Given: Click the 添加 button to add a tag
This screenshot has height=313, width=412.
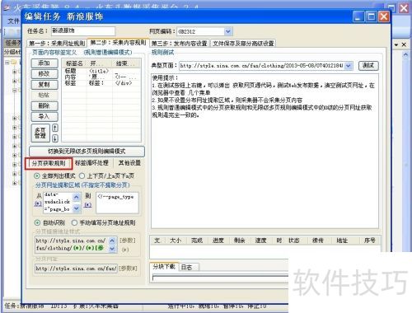Looking at the screenshot, I should click(44, 63).
